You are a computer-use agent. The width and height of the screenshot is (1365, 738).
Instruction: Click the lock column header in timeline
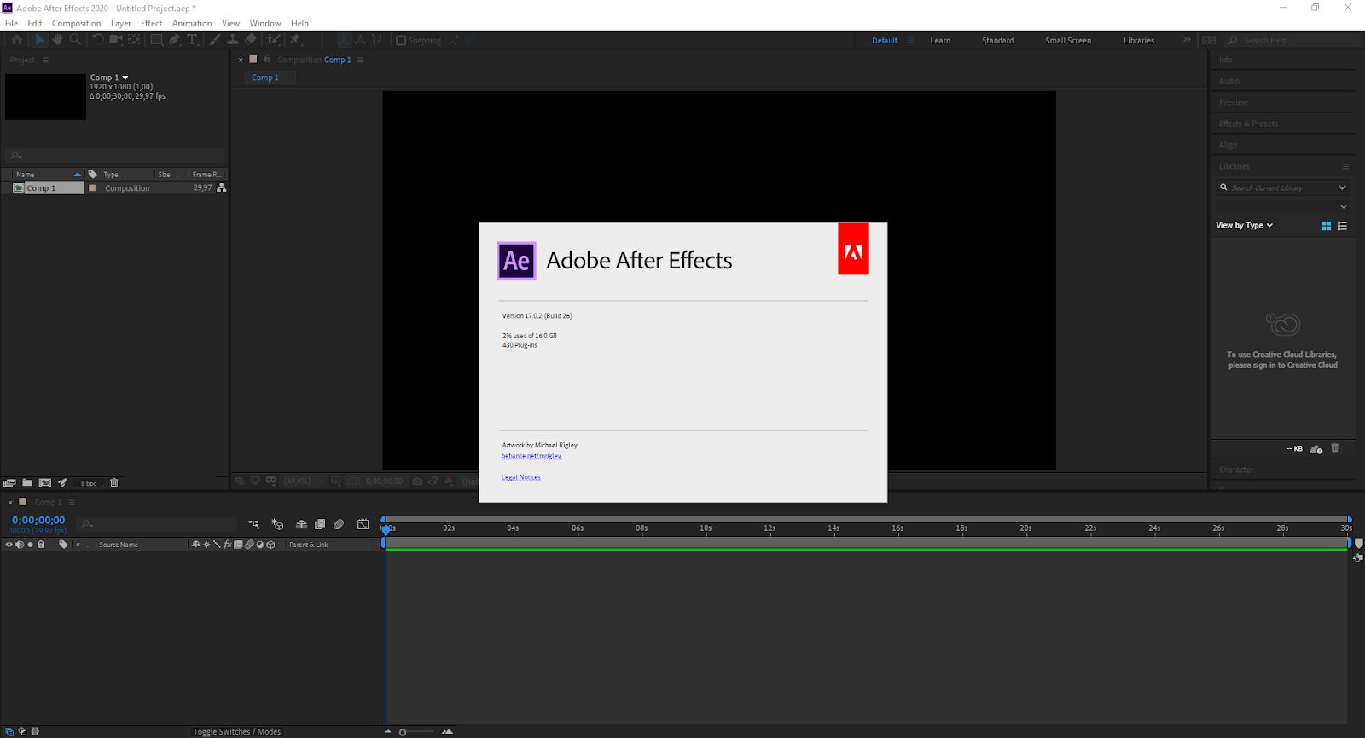[40, 545]
